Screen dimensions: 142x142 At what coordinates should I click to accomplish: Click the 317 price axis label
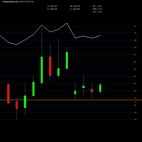tap(135, 26)
